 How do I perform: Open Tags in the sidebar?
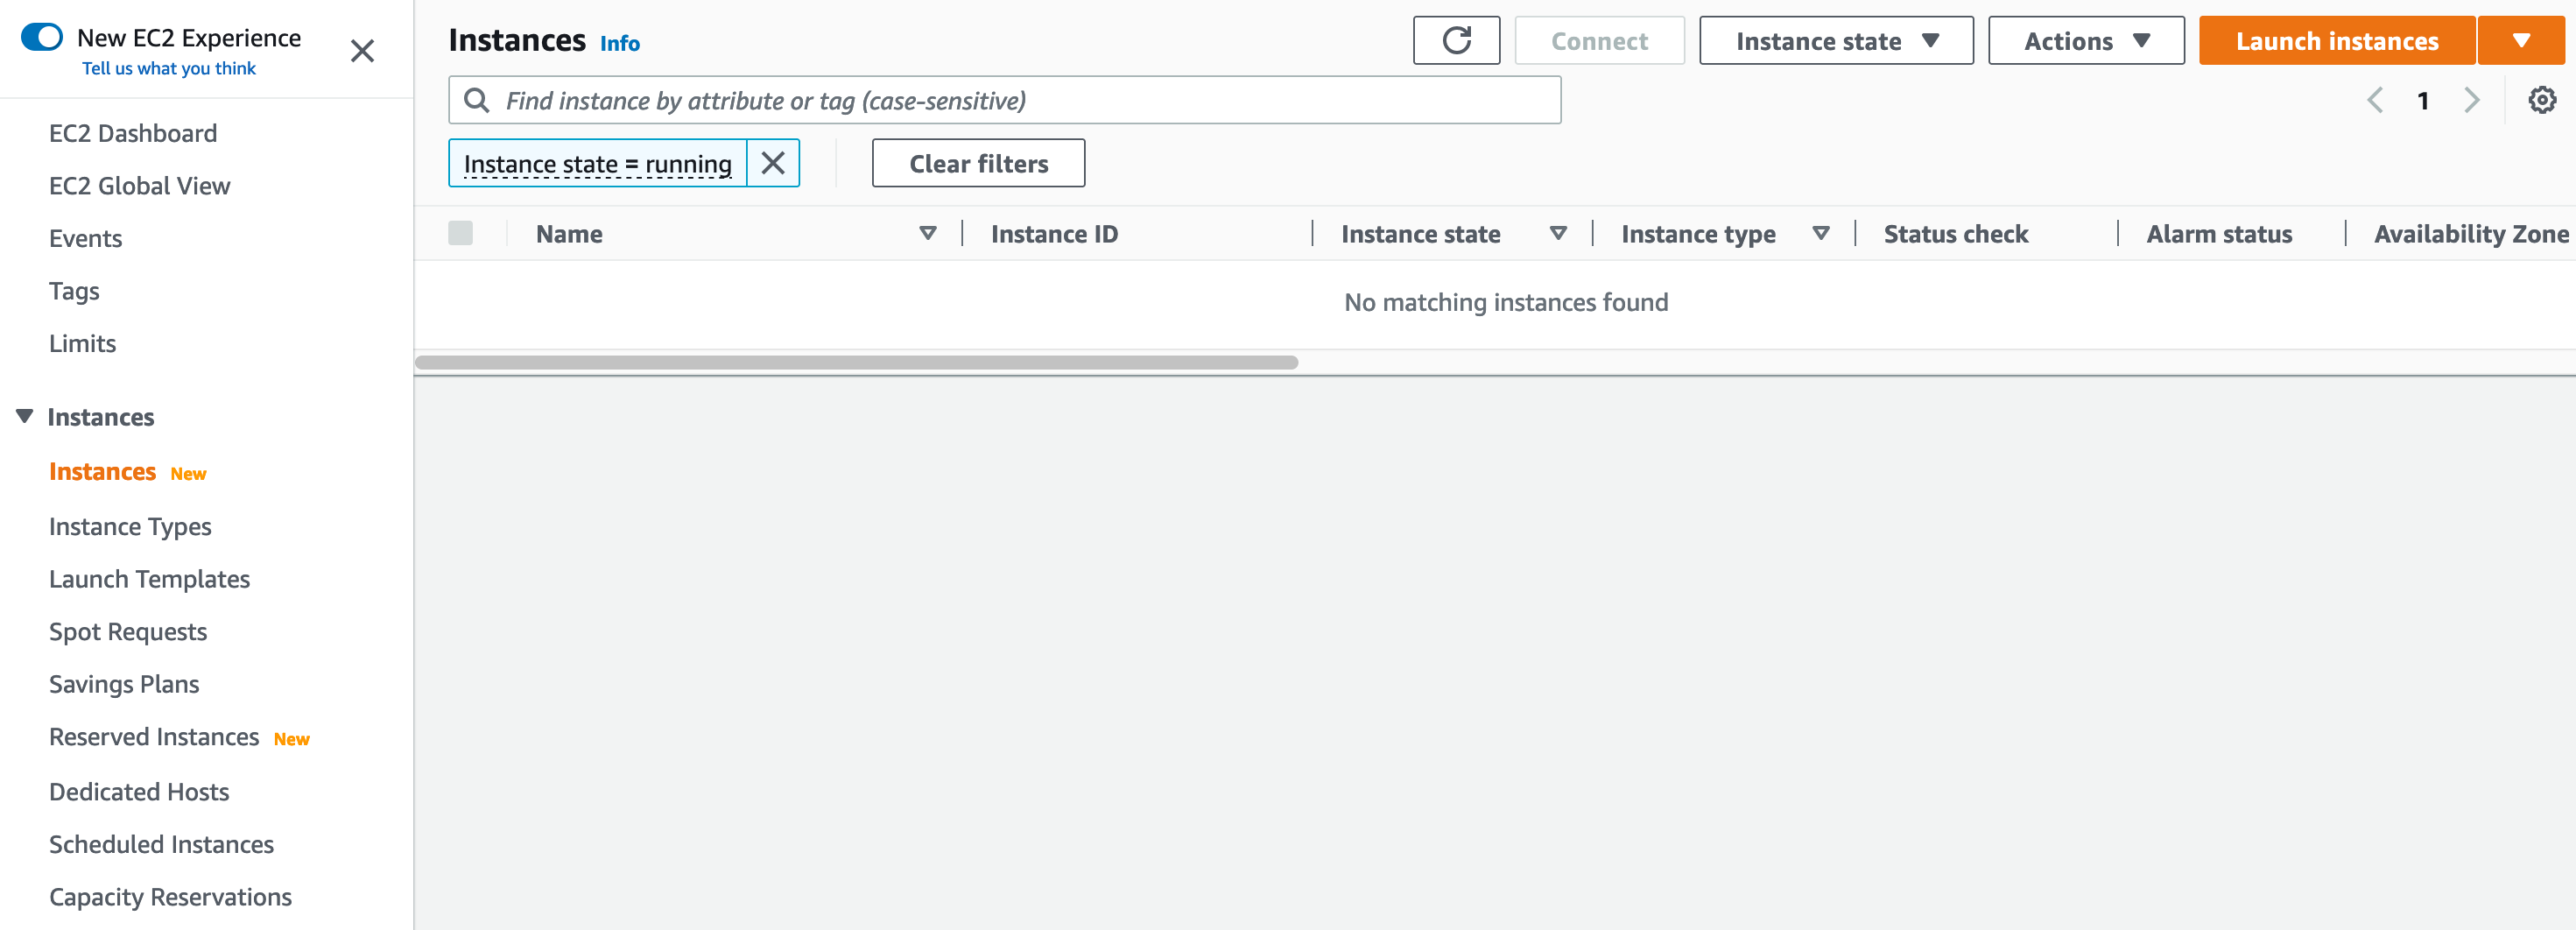click(74, 291)
